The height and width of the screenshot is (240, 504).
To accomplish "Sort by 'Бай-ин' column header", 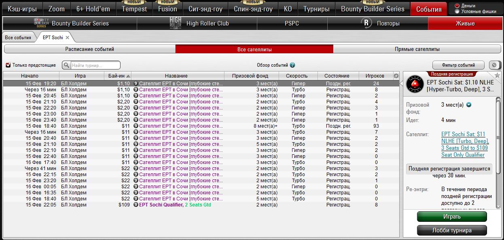I will (119, 76).
